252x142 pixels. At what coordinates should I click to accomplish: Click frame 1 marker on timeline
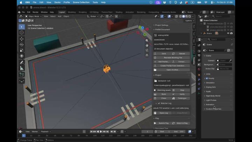click(x=24, y=136)
